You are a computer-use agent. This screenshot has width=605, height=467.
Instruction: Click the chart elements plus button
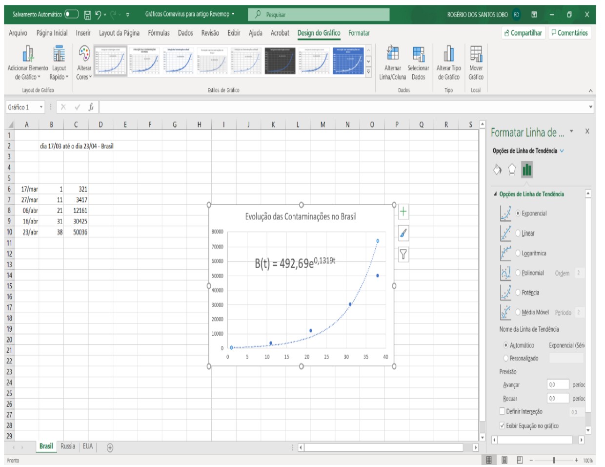pyautogui.click(x=403, y=212)
